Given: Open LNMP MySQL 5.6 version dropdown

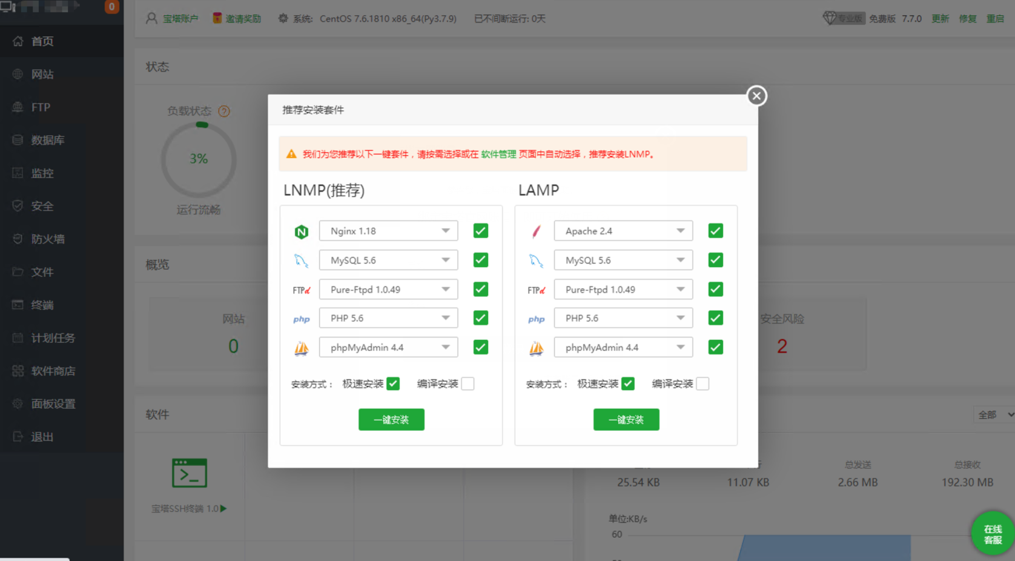Looking at the screenshot, I should pos(388,260).
